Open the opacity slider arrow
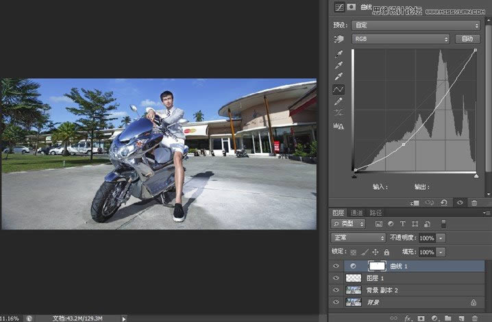Screen dimensions: 492x322 (x=441, y=238)
